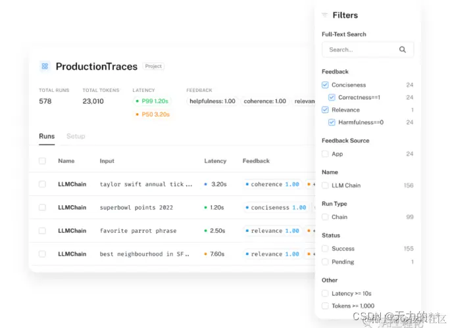
Task: Check the Latency >= 10s filter
Action: click(x=325, y=294)
